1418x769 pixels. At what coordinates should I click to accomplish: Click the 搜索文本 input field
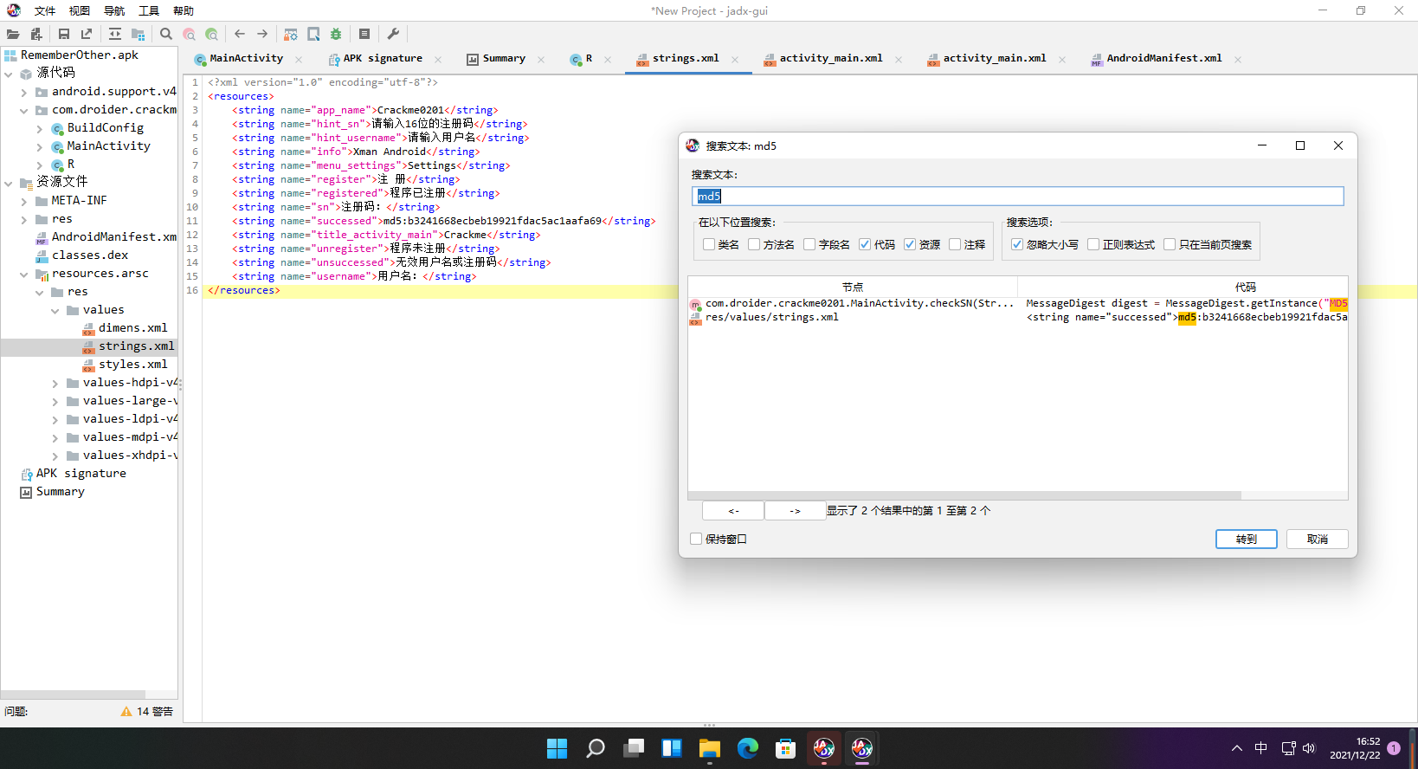tap(1018, 197)
